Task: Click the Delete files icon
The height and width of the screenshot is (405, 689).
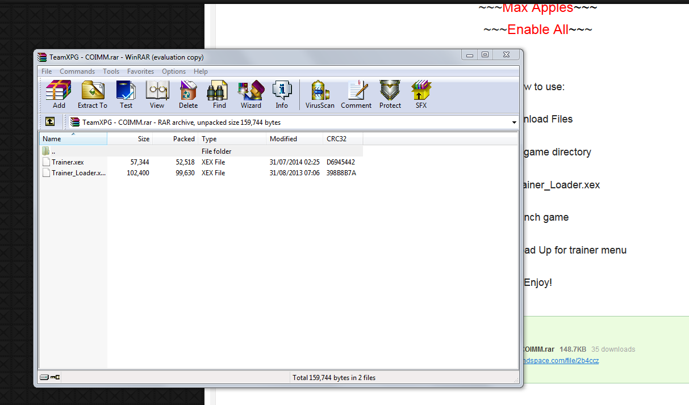Action: pos(188,94)
